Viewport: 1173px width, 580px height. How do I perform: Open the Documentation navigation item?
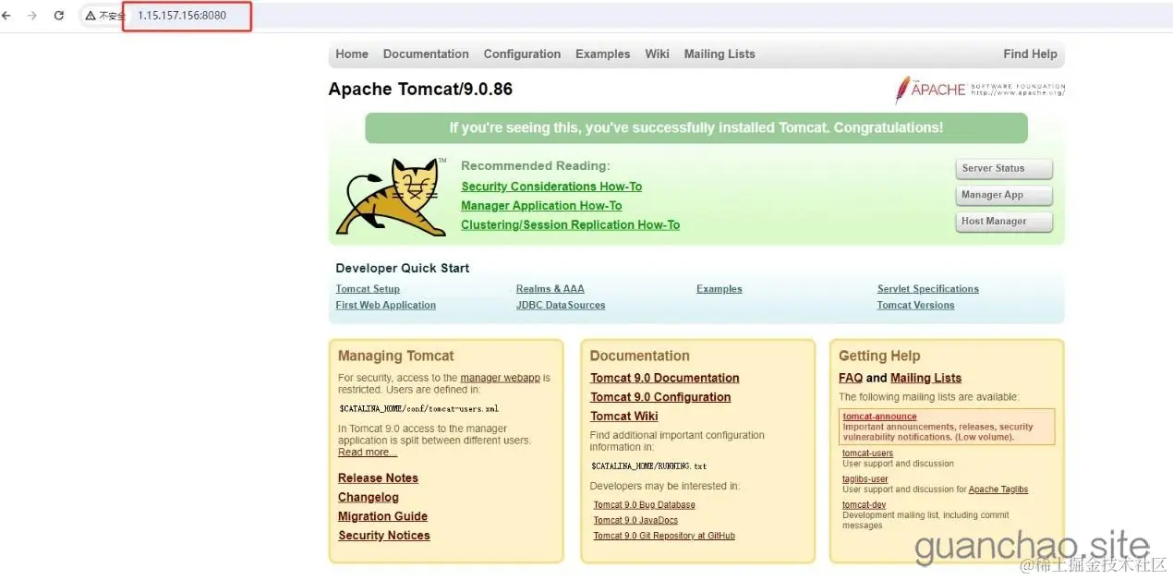[426, 54]
